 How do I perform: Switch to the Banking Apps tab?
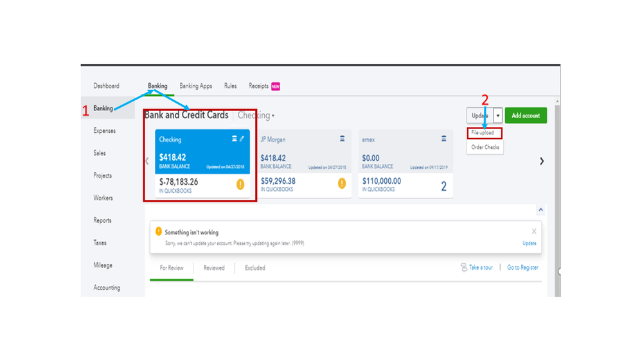196,86
